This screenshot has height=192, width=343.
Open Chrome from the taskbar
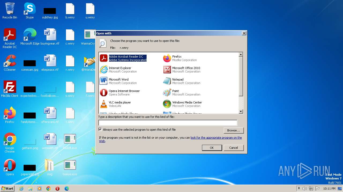pyautogui.click(x=49, y=189)
